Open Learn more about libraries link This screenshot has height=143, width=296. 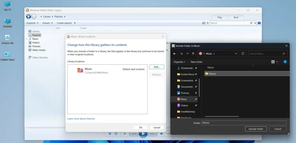click(81, 119)
